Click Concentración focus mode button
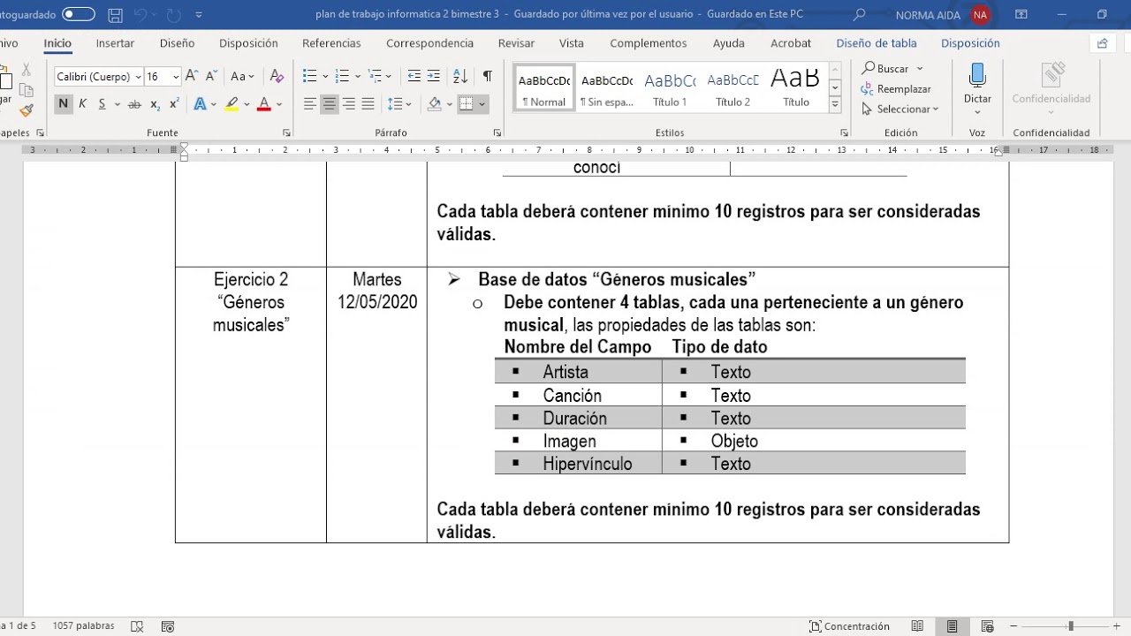The height and width of the screenshot is (636, 1131). pos(850,626)
